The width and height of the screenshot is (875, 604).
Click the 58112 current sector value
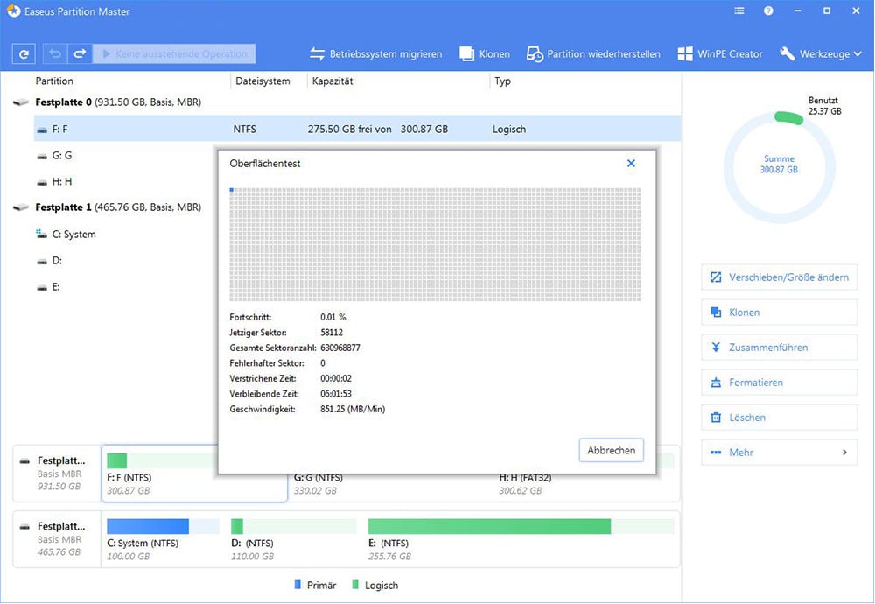[x=332, y=332]
